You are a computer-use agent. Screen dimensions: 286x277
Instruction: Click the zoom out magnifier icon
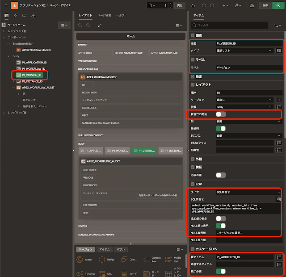tap(80, 25)
